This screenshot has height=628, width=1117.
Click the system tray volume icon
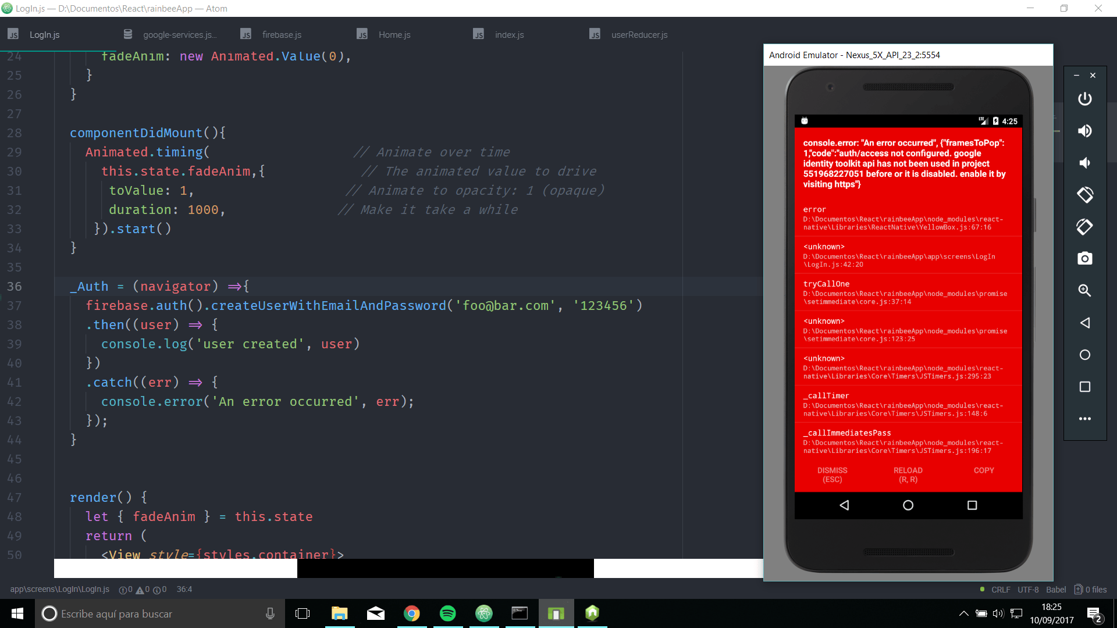pyautogui.click(x=998, y=613)
